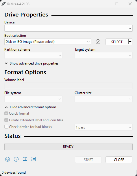Open the SELECT button split arrow
137x176 pixels.
tap(130, 42)
